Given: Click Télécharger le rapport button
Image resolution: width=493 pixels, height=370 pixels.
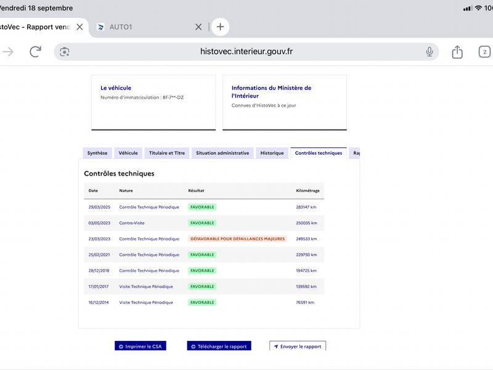Looking at the screenshot, I should [219, 346].
